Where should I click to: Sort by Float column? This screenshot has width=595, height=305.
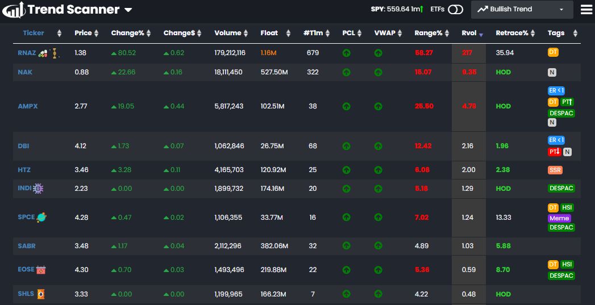pyautogui.click(x=276, y=33)
